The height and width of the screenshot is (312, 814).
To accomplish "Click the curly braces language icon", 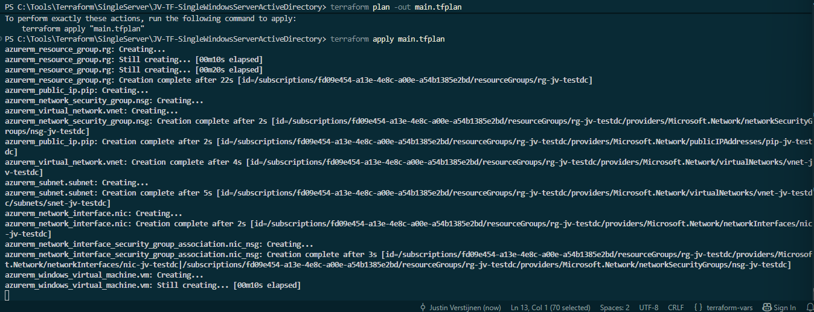I will [698, 307].
